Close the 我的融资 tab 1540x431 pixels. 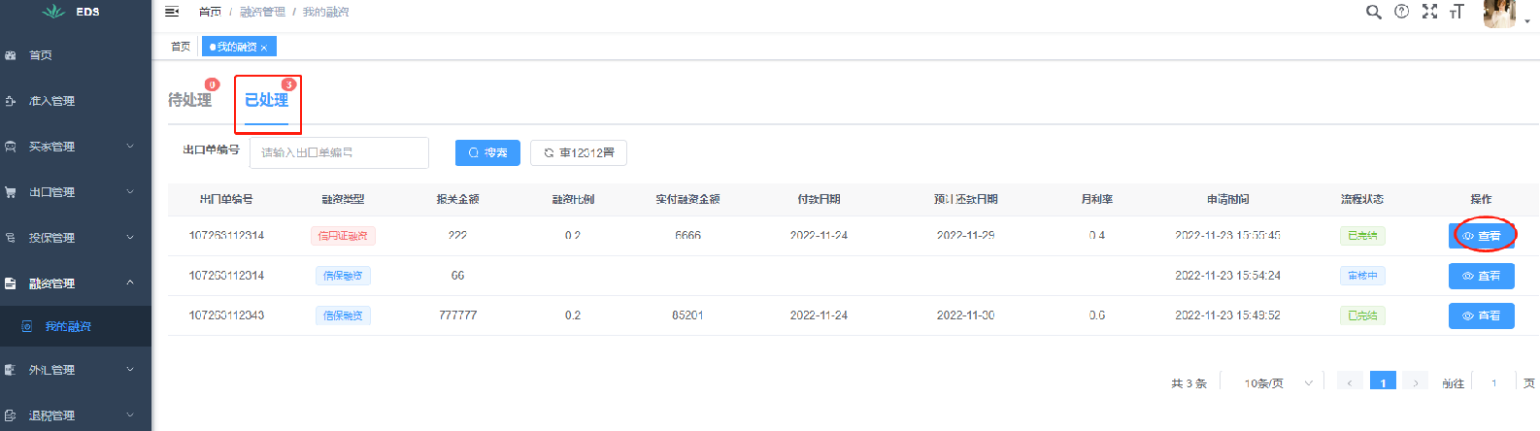pos(263,48)
